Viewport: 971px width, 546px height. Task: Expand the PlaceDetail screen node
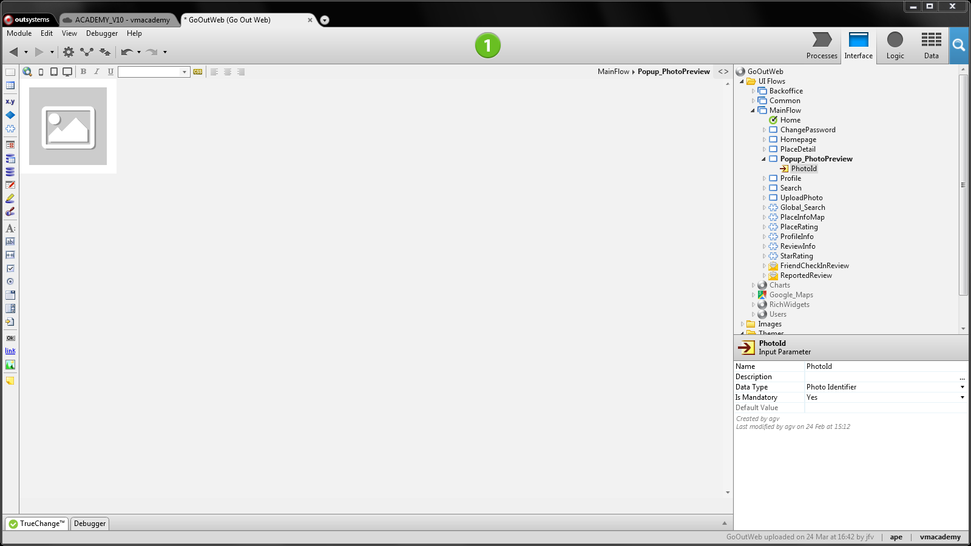763,149
